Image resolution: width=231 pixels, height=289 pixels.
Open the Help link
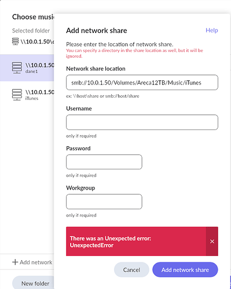pos(212,30)
